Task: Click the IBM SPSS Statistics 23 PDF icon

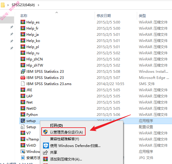Action: tap(23, 77)
